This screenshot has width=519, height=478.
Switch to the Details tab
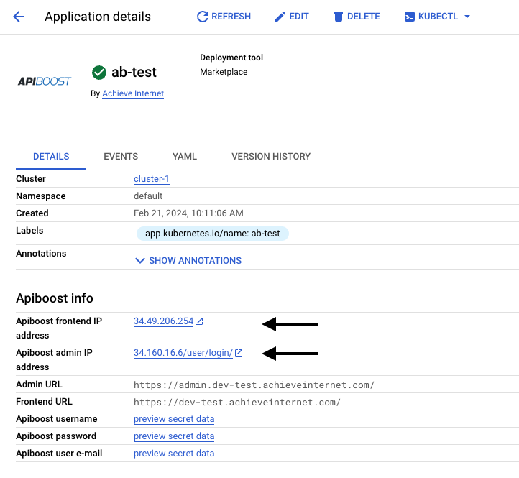pyautogui.click(x=51, y=157)
